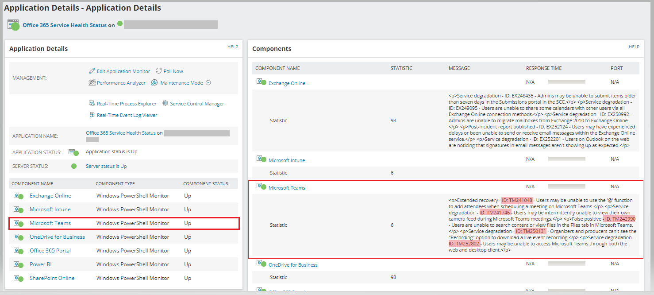Viewport: 654px width, 295px height.
Task: Open the Power BI link
Action: 41,264
